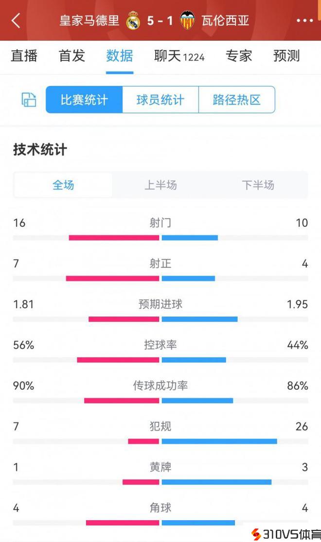Tap the 5 - 1 match score
The height and width of the screenshot is (542, 321).
[160, 21]
